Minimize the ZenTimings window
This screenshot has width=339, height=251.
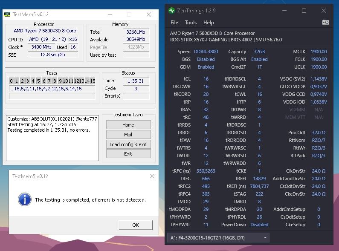point(284,11)
